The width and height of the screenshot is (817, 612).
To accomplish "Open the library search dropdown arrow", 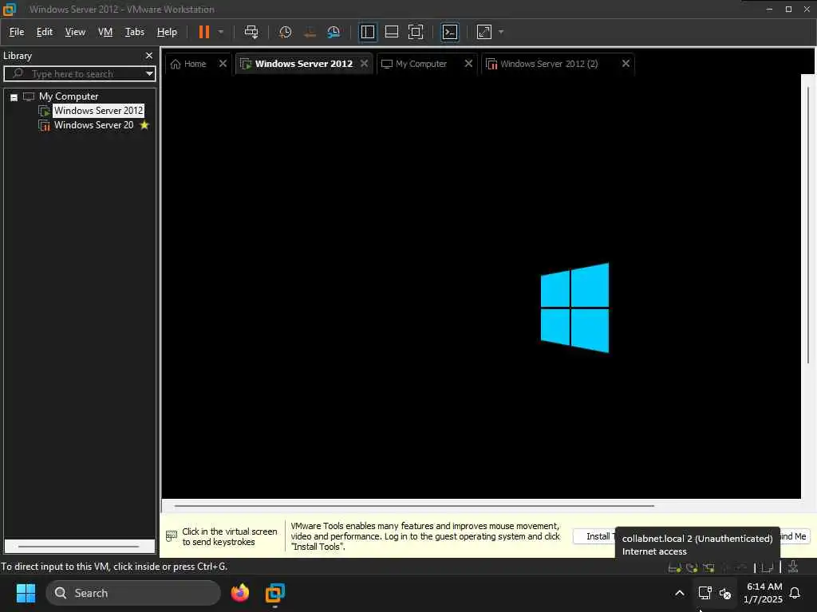I will (x=149, y=73).
